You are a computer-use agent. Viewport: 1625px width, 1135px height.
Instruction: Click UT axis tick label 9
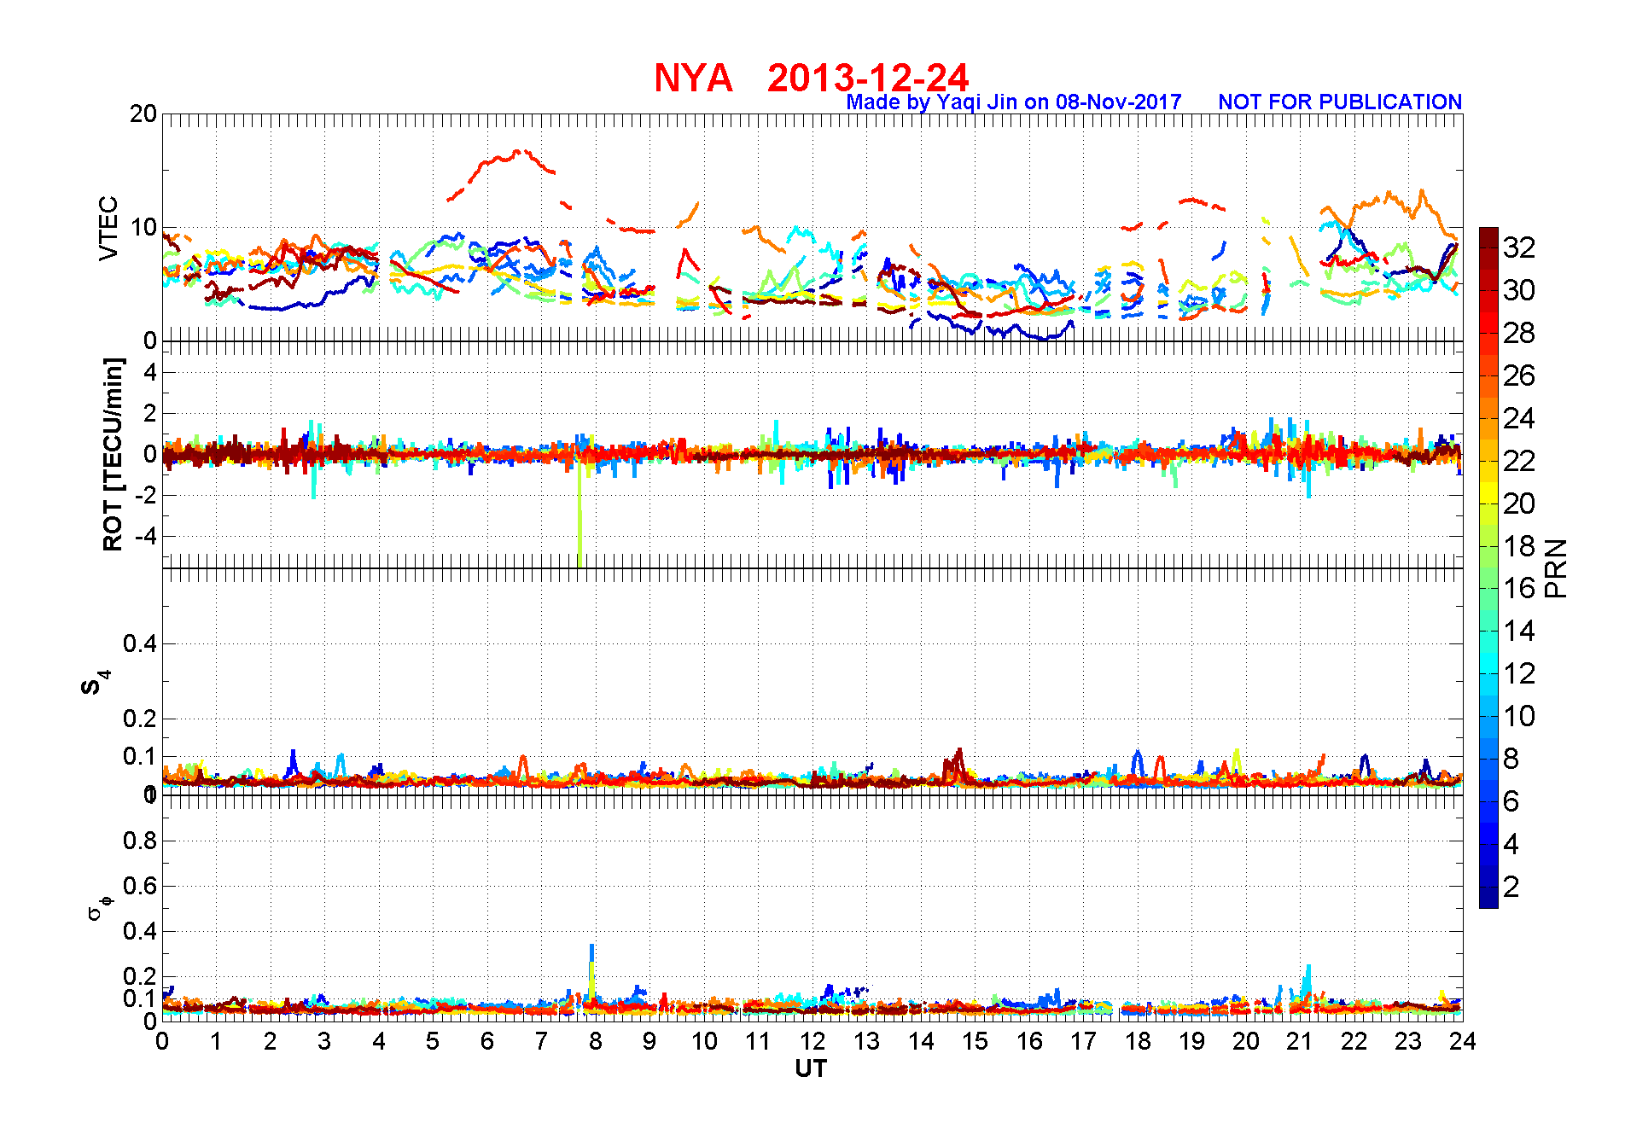(x=649, y=1041)
